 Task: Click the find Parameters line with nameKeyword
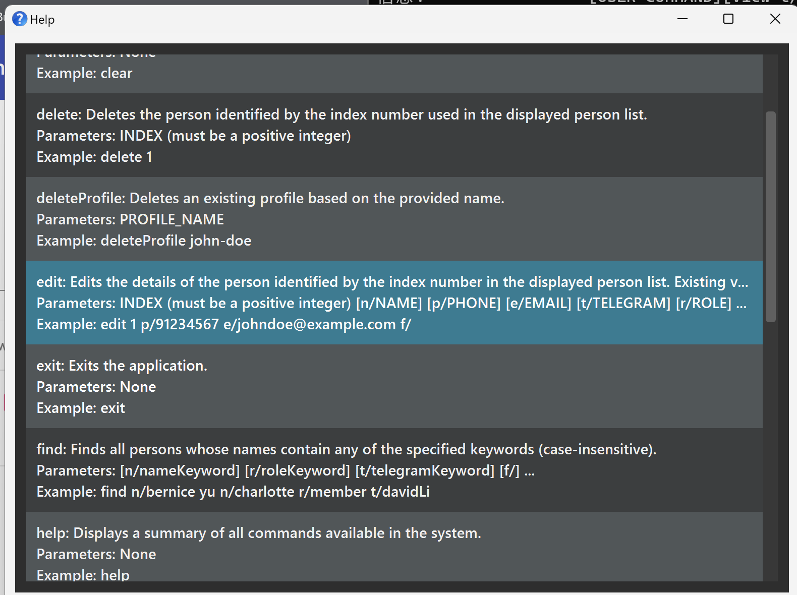click(x=286, y=471)
